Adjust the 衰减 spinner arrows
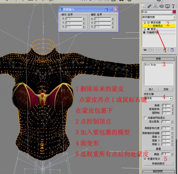This screenshot has width=178, height=174. tap(173, 106)
